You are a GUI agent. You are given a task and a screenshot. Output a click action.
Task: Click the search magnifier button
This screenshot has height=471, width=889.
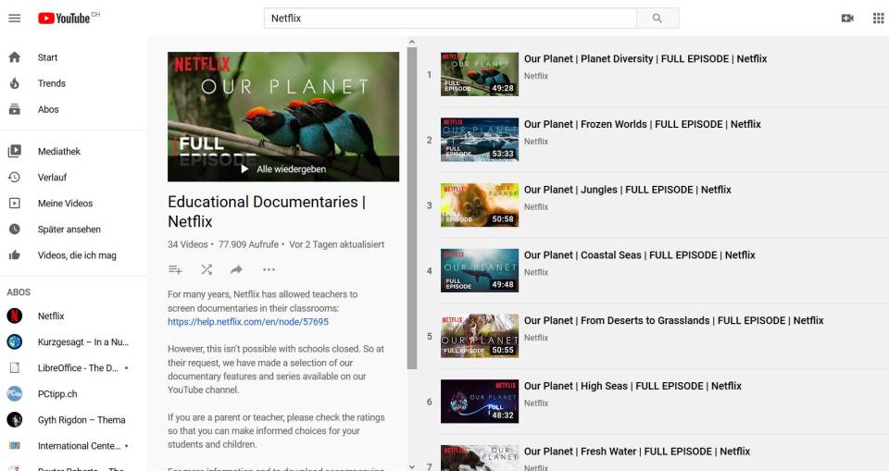coord(657,19)
